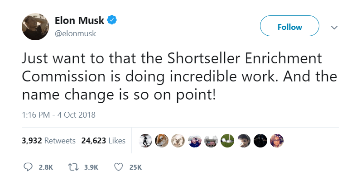Click the blue verified badge
This screenshot has width=361, height=176.
112,20
